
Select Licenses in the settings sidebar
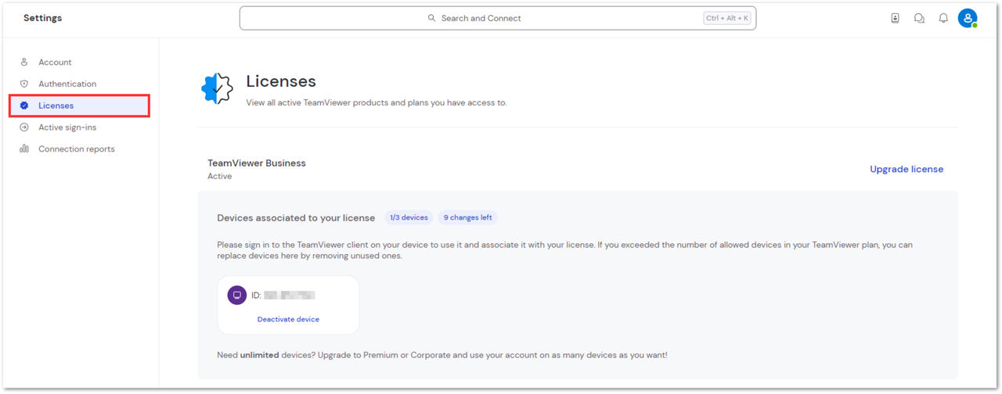[x=56, y=106]
